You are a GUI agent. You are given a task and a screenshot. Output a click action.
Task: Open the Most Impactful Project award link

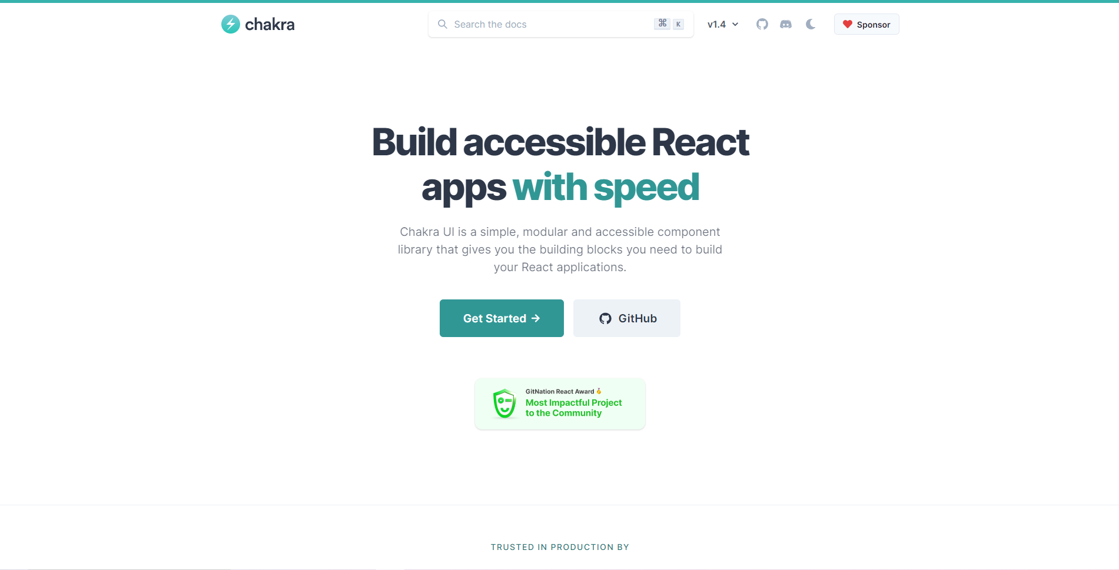[573, 408]
